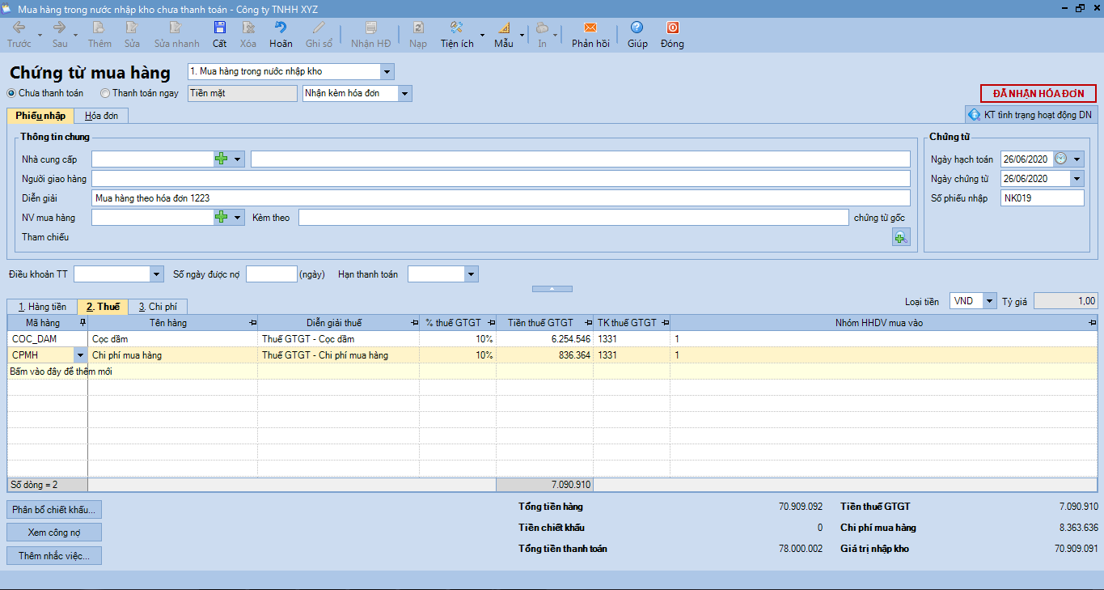Click the Số phiếu nhập field NK019
The width and height of the screenshot is (1104, 590).
point(1042,198)
